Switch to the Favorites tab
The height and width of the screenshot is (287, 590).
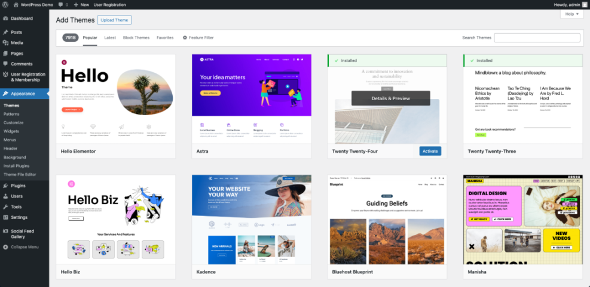(165, 38)
